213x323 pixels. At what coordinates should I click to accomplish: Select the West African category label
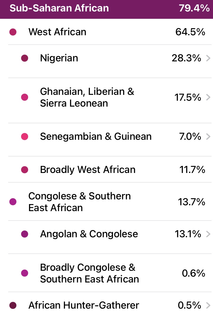click(x=57, y=32)
